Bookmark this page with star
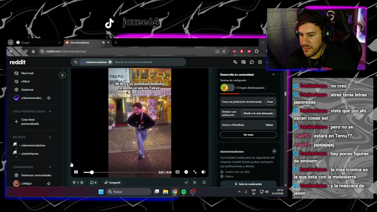This screenshot has height=212, width=377. pos(224,51)
